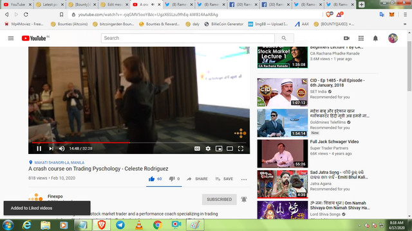Seek on the video progress bar
Image resolution: width=412 pixels, height=231 pixels.
tap(139, 142)
